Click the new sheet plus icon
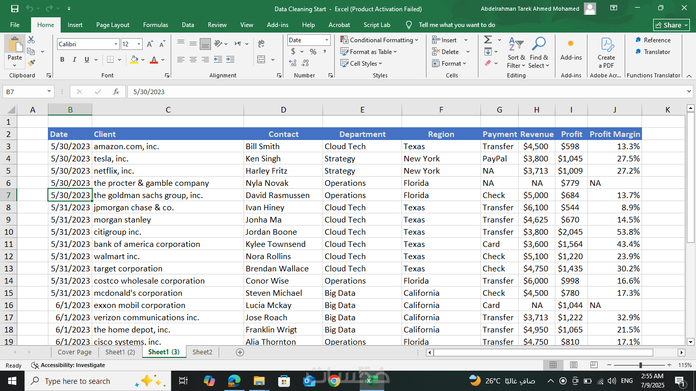 coord(240,352)
